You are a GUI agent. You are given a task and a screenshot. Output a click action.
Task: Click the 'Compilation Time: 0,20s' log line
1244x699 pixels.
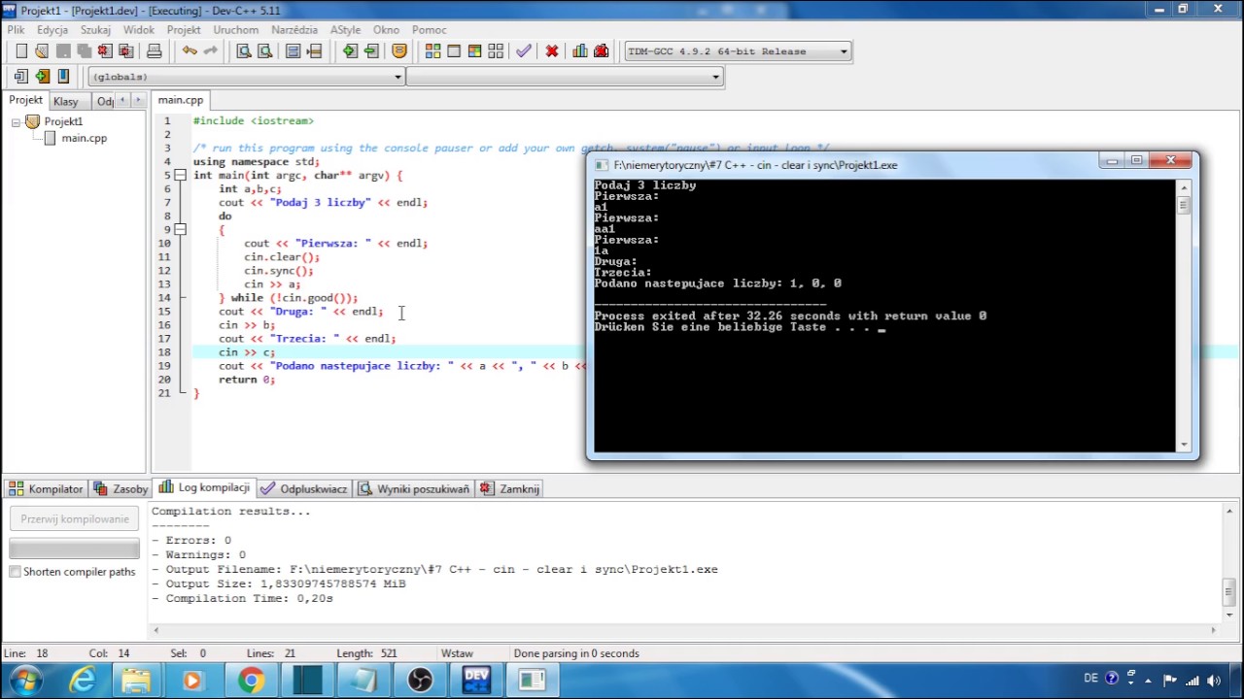[x=242, y=599]
